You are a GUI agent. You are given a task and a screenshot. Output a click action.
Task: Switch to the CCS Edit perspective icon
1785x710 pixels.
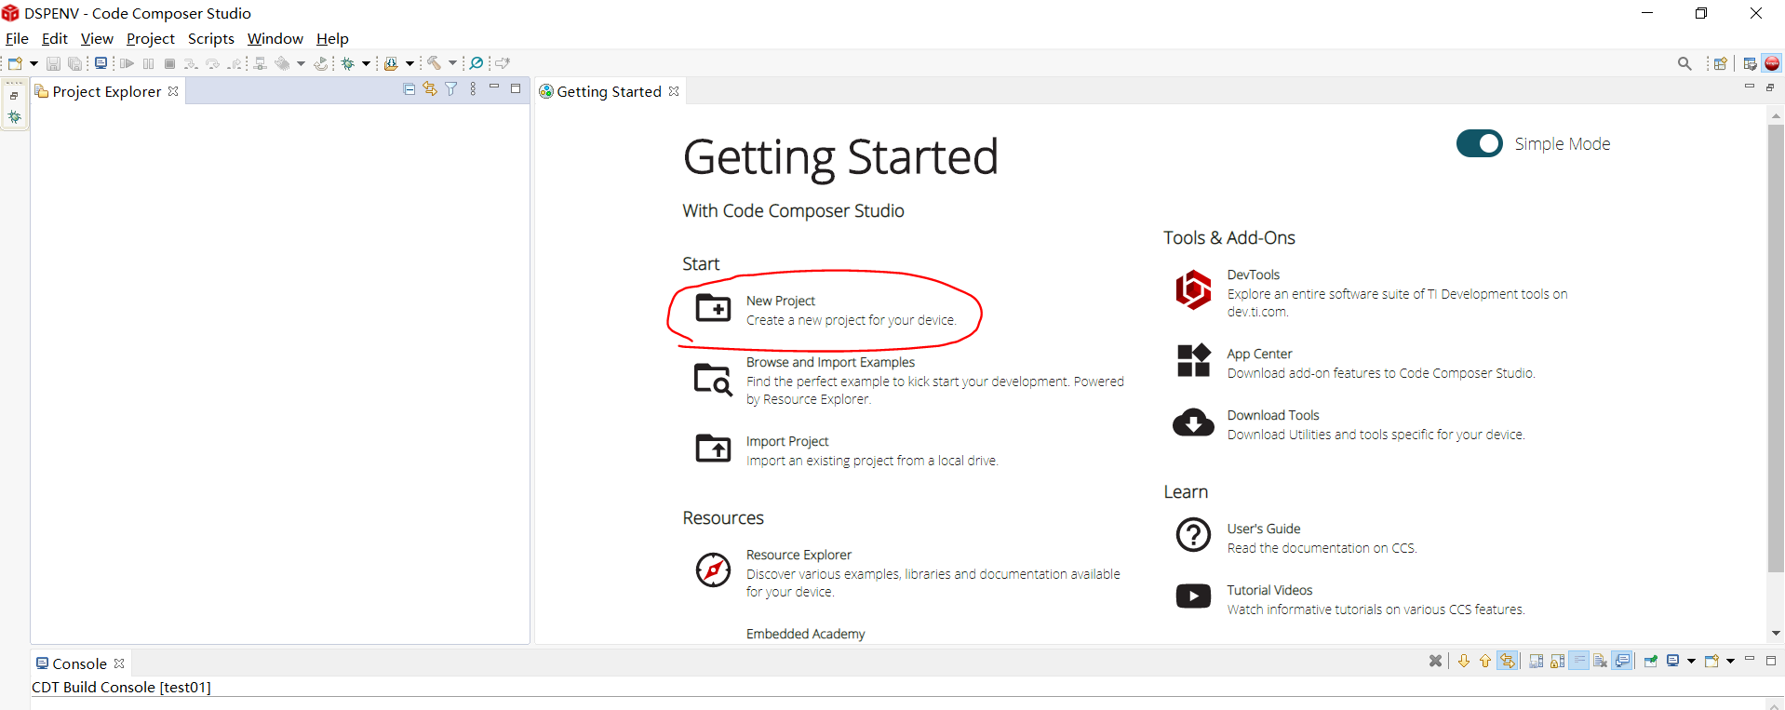[1750, 63]
